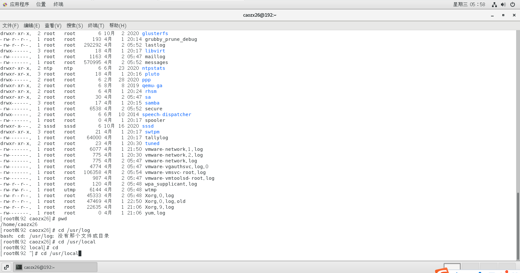Click the pwd command line

click(34, 219)
